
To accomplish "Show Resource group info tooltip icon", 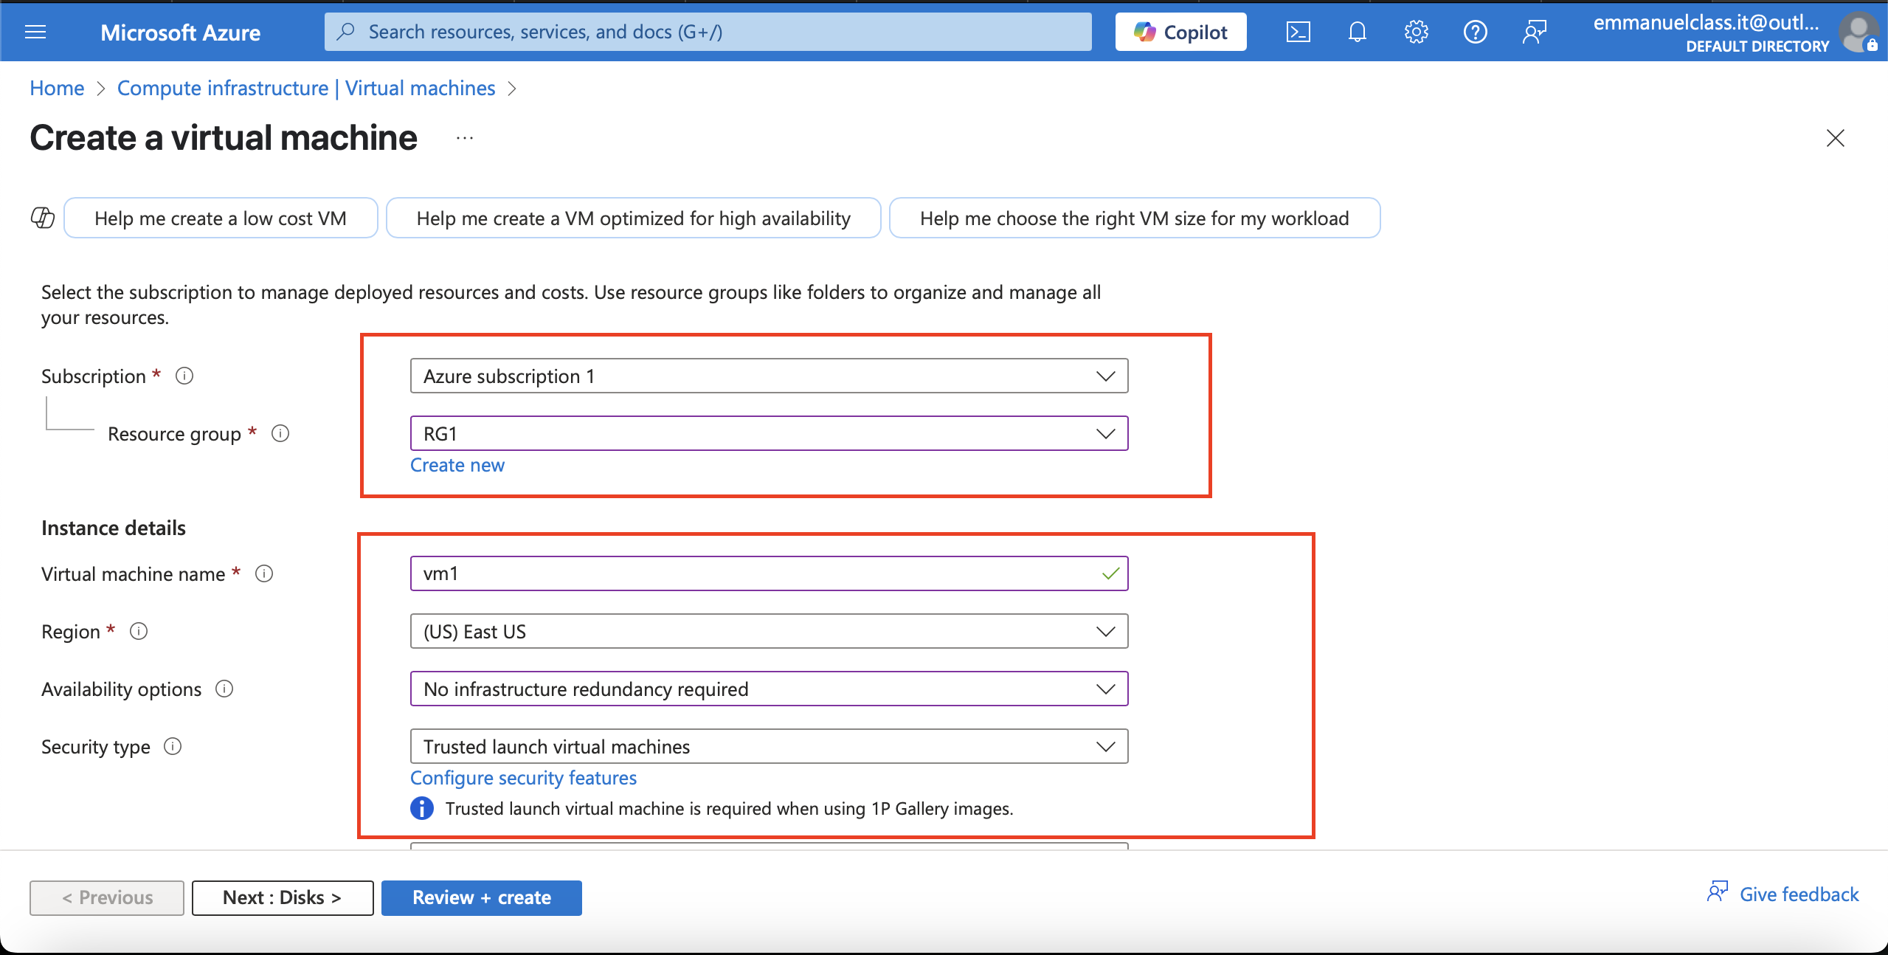I will tap(280, 433).
